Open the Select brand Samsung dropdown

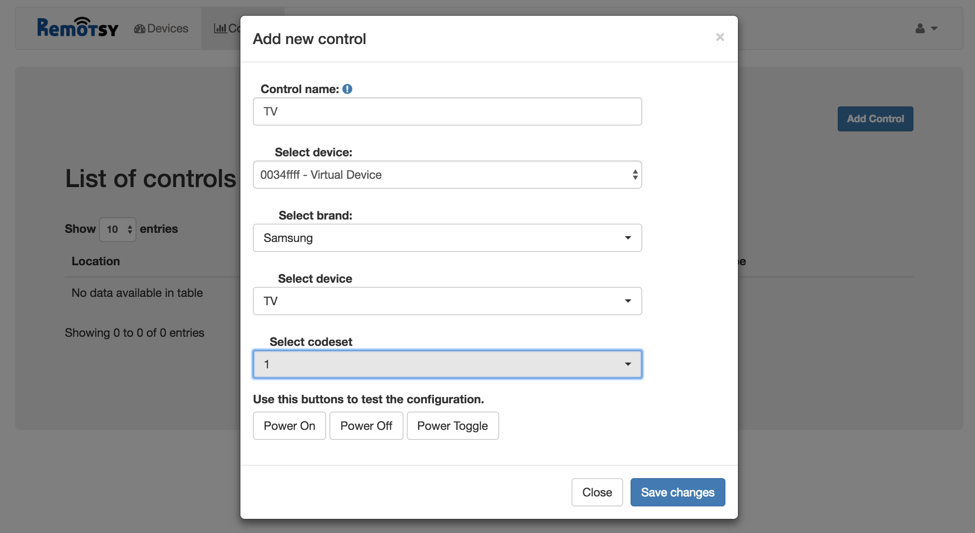pyautogui.click(x=447, y=238)
